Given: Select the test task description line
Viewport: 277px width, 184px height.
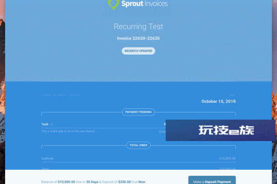Looking at the screenshot, I should [69, 131].
